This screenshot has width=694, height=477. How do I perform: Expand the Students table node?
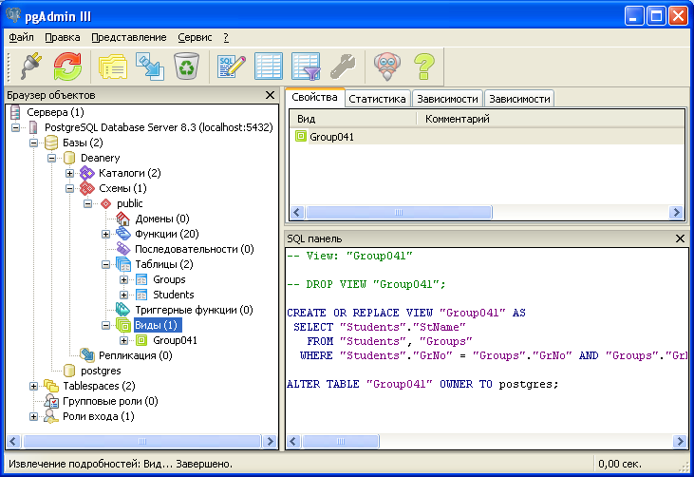coord(124,295)
